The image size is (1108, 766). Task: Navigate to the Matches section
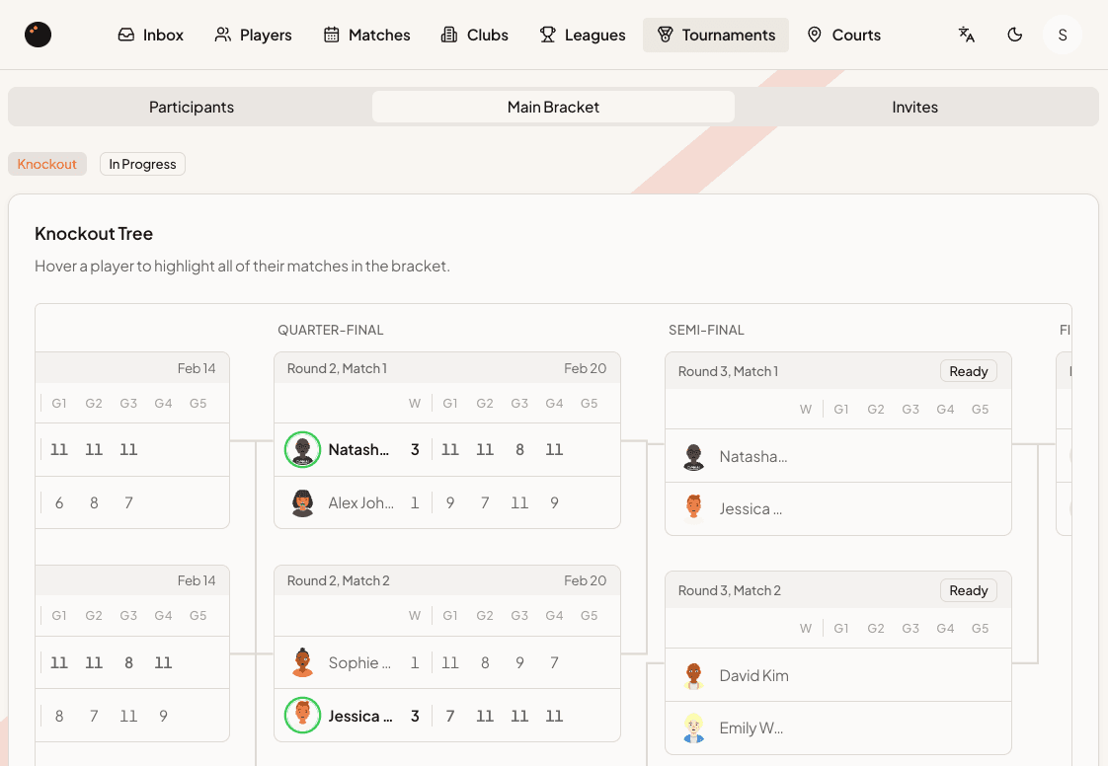pyautogui.click(x=366, y=35)
